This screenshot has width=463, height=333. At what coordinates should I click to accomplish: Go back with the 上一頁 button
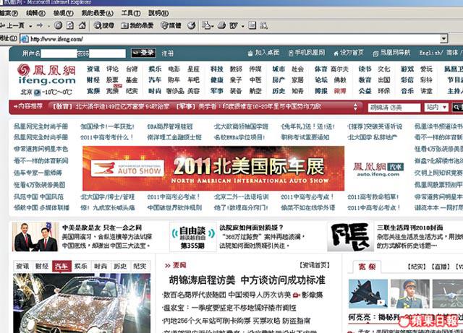coord(12,26)
